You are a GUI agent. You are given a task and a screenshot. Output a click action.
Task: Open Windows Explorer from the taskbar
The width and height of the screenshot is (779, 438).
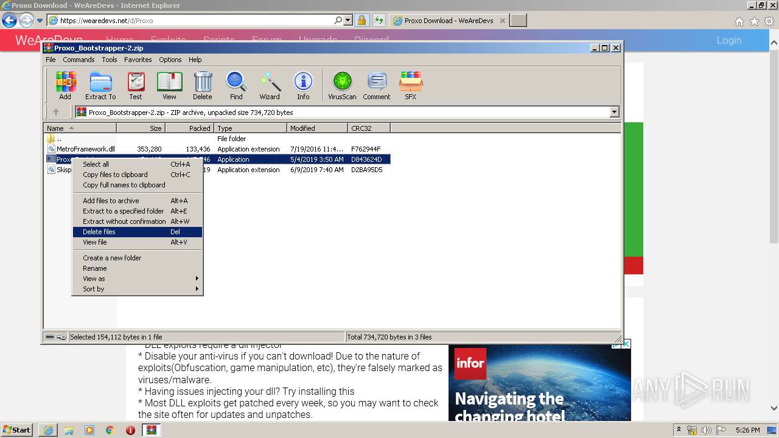[69, 430]
